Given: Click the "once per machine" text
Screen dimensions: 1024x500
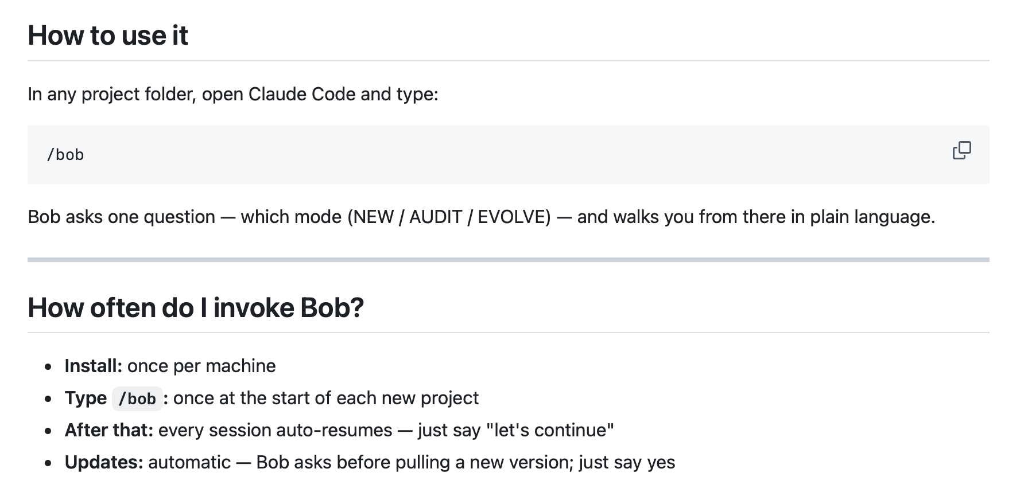Looking at the screenshot, I should (x=201, y=366).
